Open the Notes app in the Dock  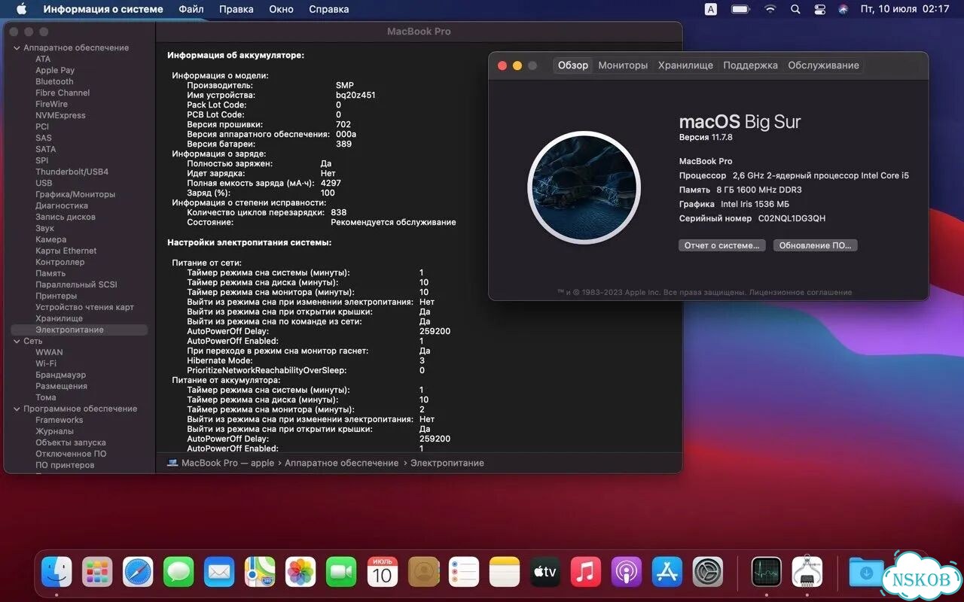click(x=505, y=572)
